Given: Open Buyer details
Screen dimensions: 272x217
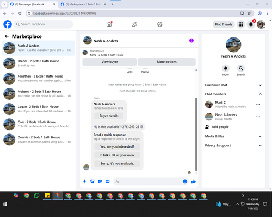Looking at the screenshot, I should (109, 116).
